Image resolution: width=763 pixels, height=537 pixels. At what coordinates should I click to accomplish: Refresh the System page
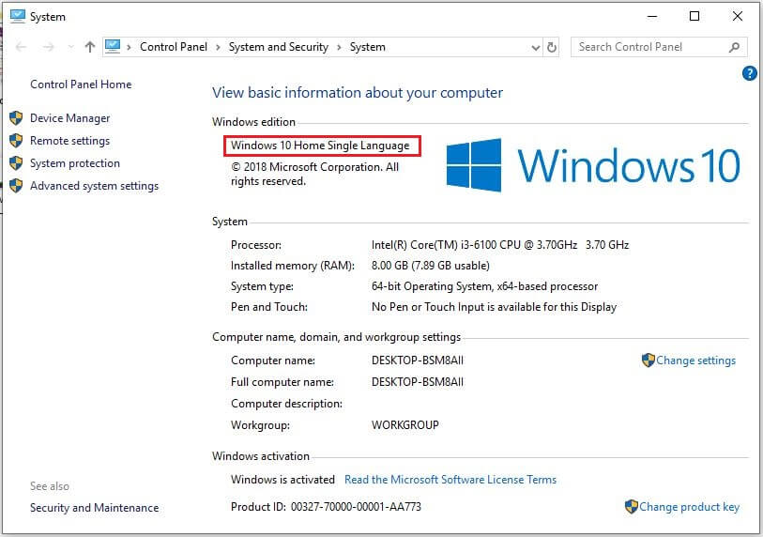click(551, 47)
